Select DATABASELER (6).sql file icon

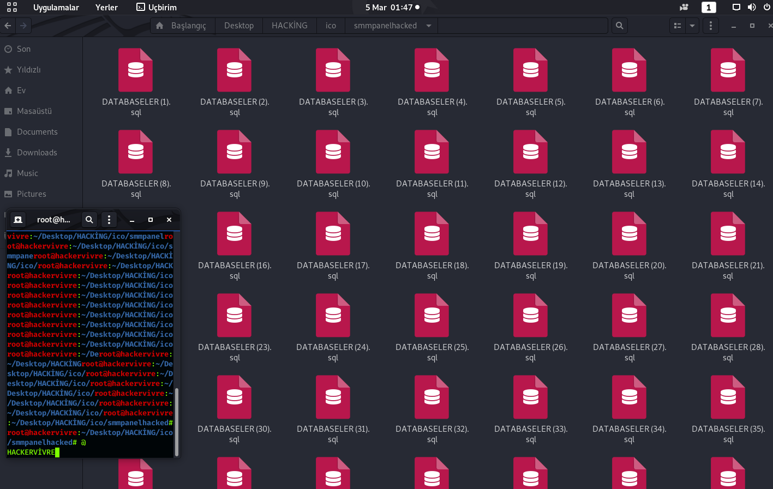pos(630,70)
